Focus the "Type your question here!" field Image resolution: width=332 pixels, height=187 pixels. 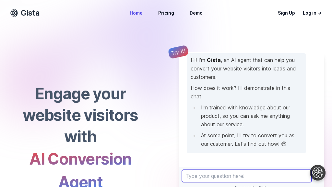246,176
